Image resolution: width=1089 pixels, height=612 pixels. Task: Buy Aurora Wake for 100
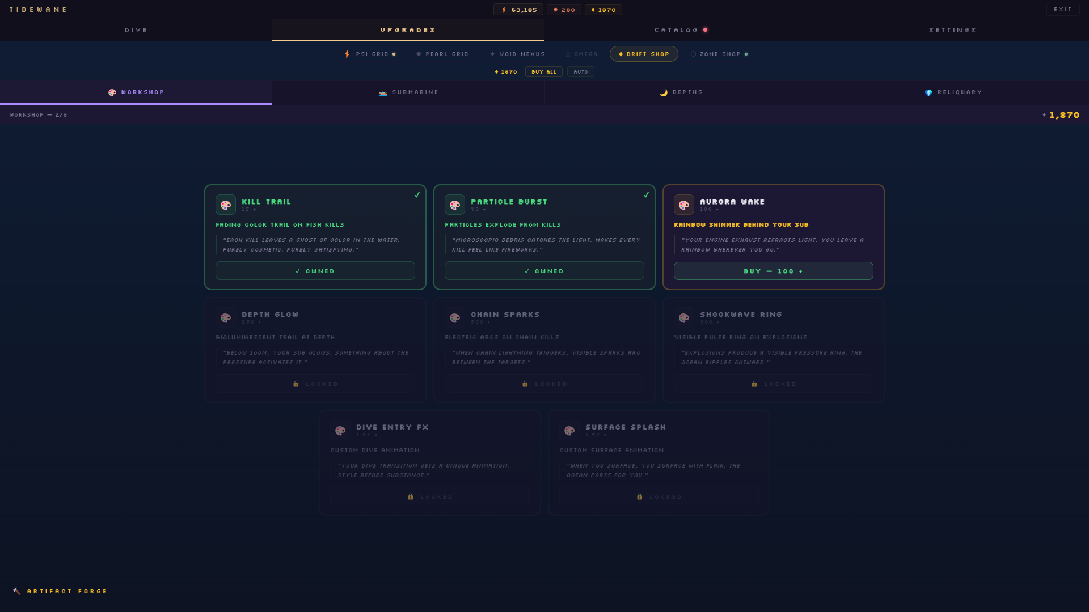(773, 271)
